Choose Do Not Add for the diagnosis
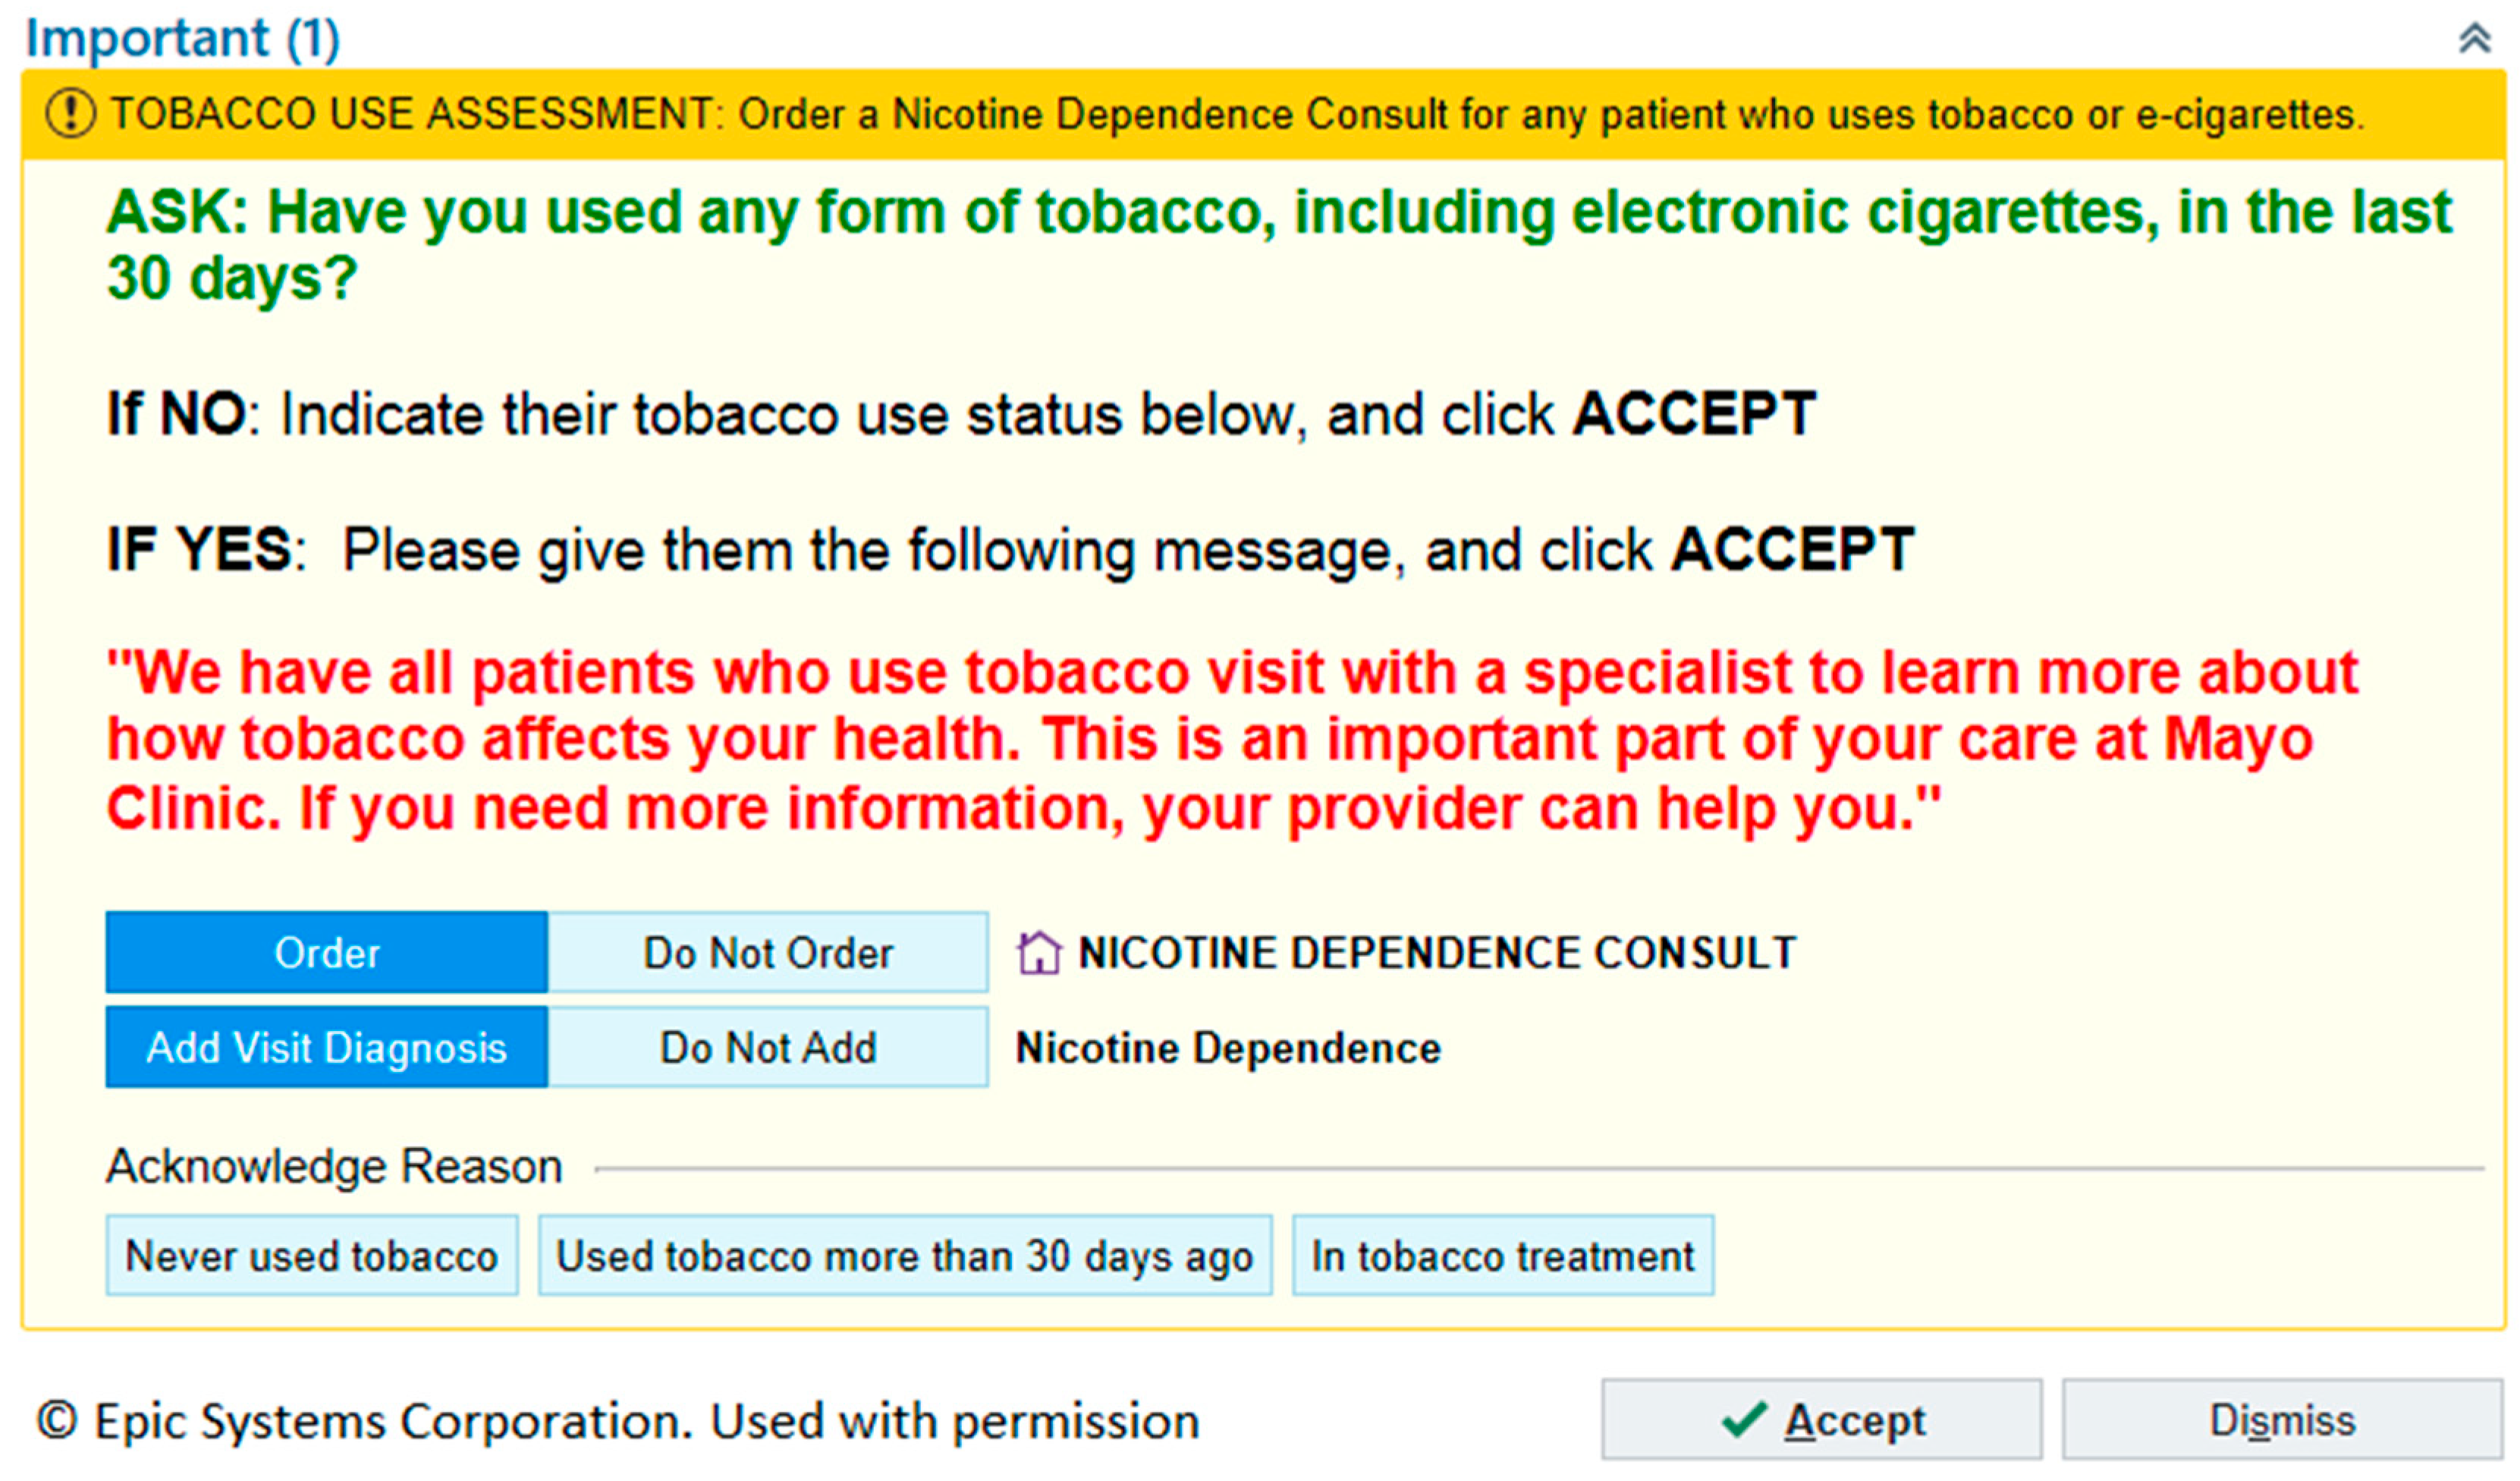The image size is (2520, 1481). click(767, 1048)
